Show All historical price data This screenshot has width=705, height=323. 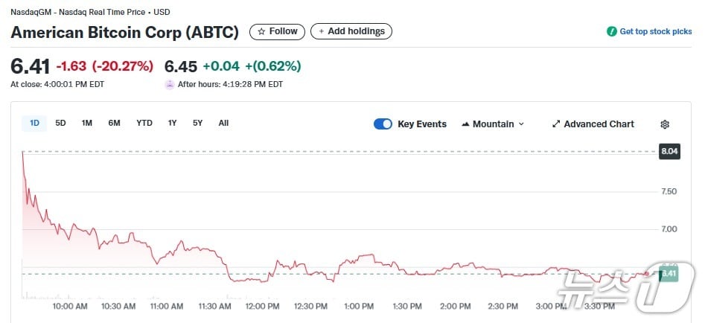click(x=223, y=123)
